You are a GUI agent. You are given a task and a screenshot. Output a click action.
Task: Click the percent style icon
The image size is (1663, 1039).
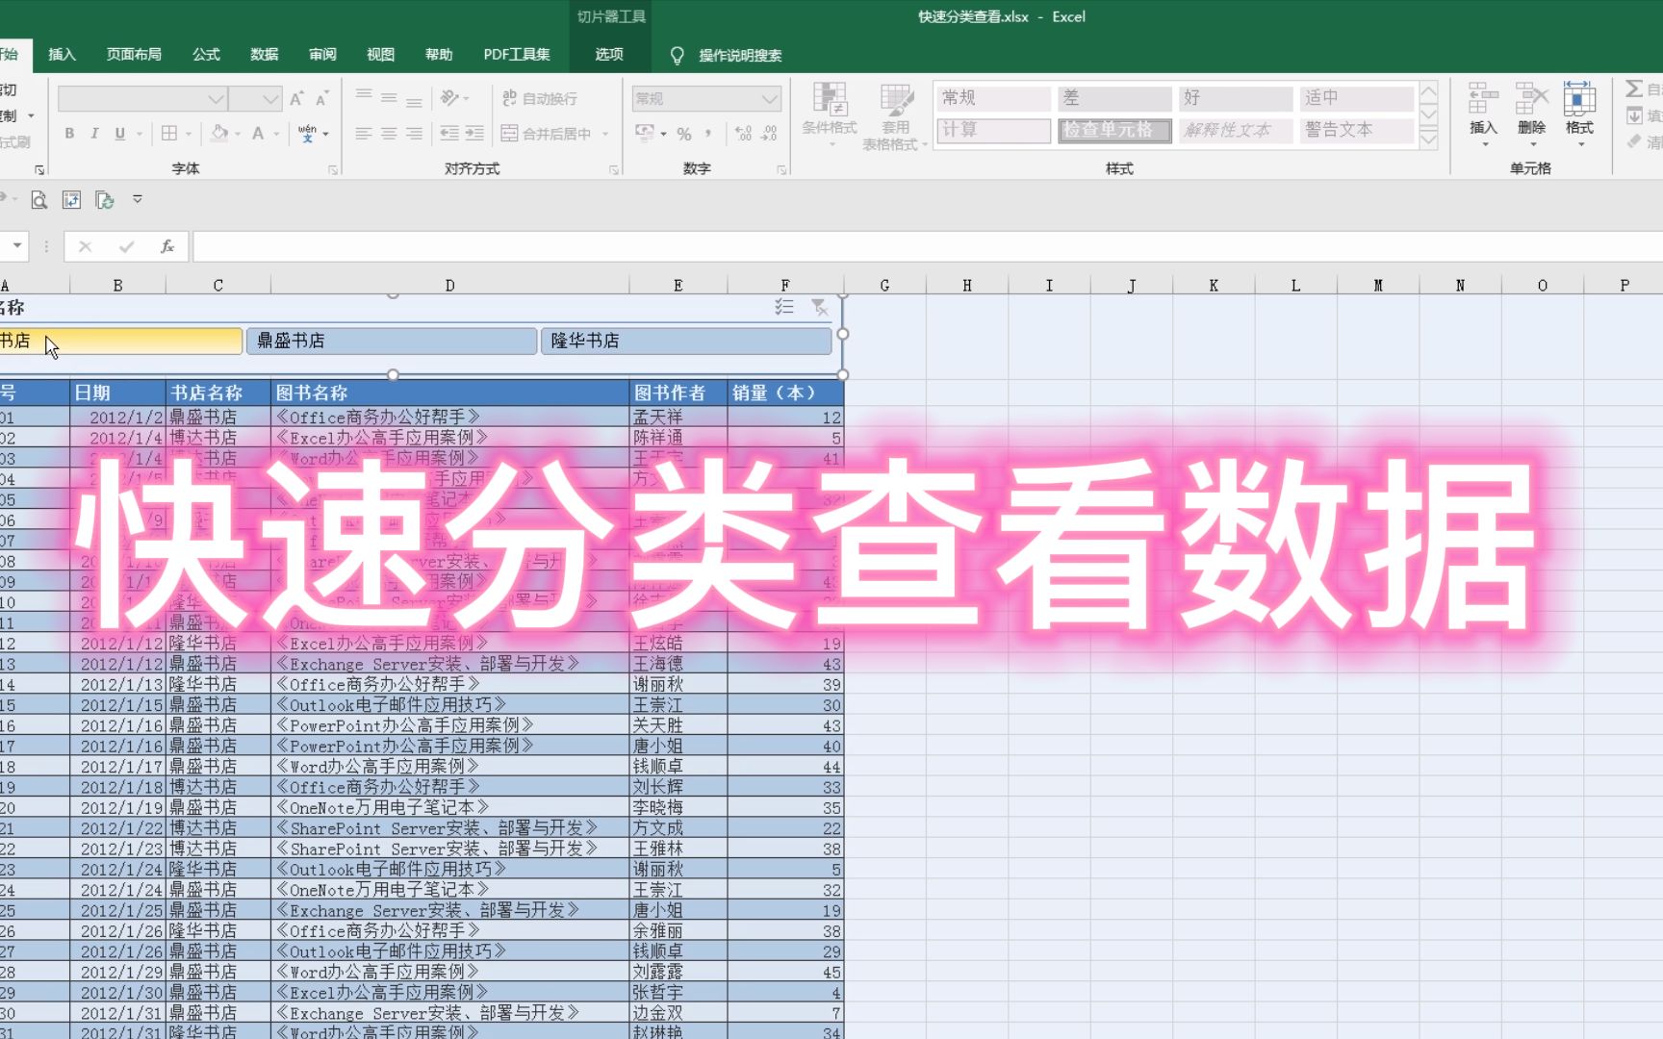(x=684, y=134)
